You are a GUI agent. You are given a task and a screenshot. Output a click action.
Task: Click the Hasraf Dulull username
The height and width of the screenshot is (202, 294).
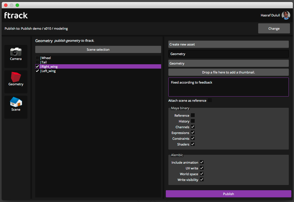(270, 15)
